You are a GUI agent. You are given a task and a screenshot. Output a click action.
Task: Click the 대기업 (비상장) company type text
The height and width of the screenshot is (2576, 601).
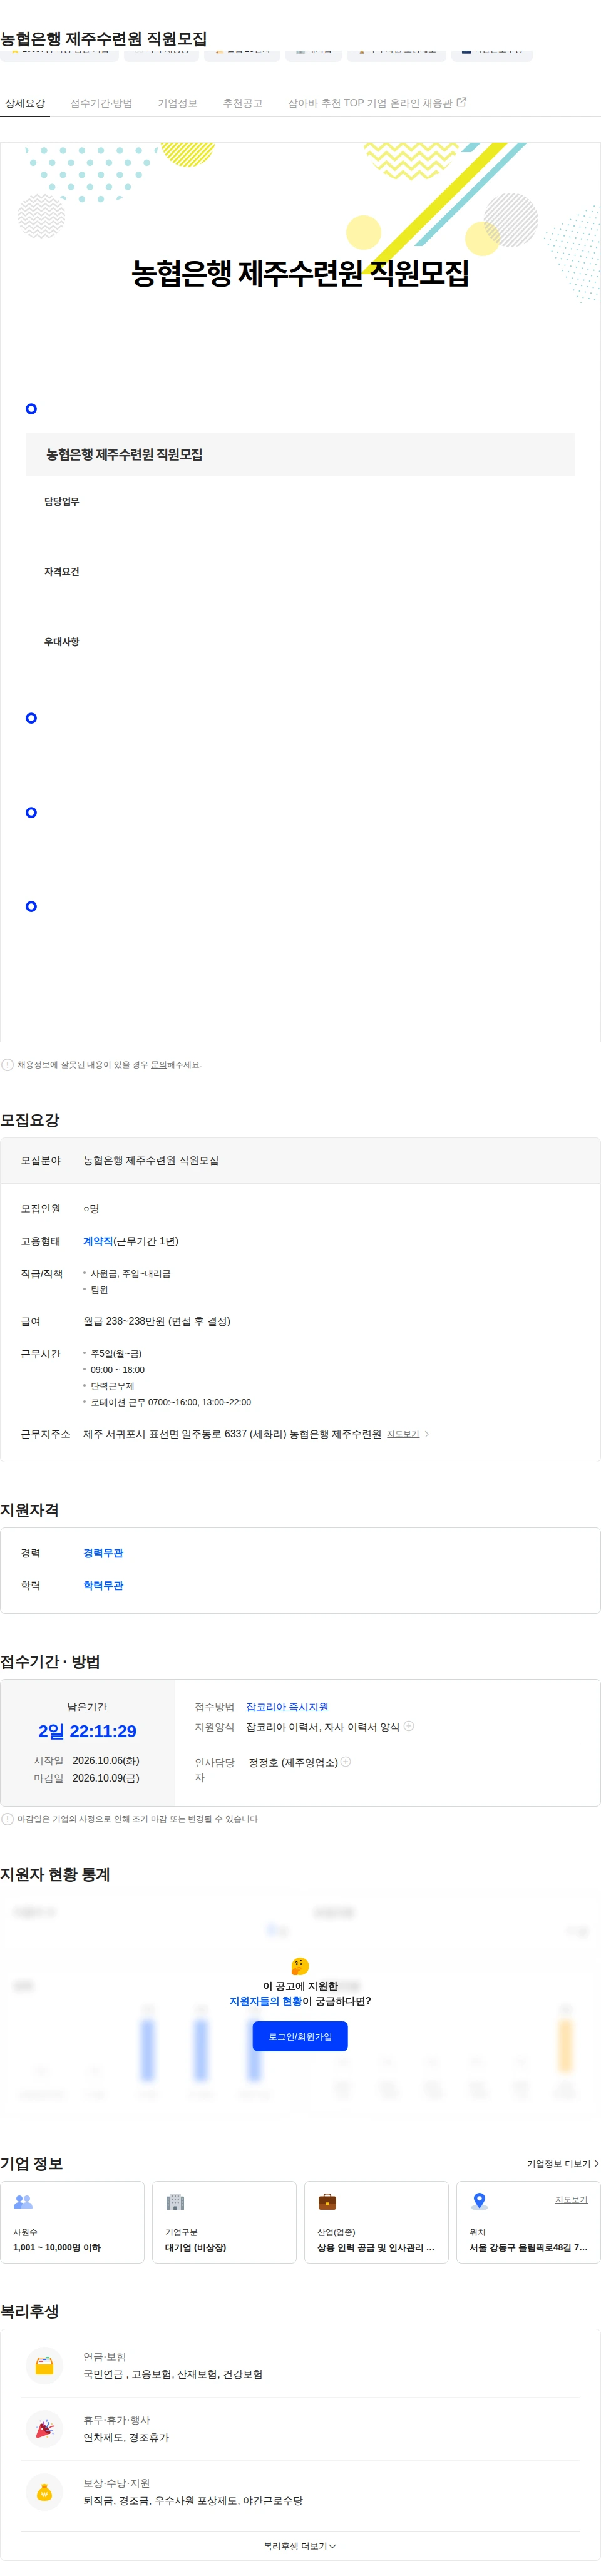click(x=195, y=2247)
